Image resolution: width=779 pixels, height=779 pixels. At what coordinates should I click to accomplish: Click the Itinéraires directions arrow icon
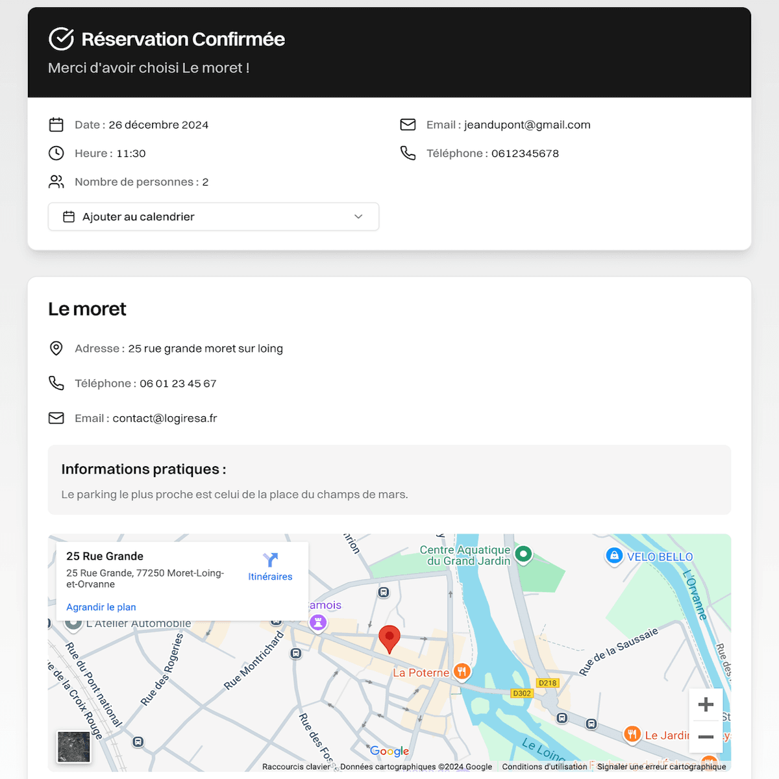(270, 560)
